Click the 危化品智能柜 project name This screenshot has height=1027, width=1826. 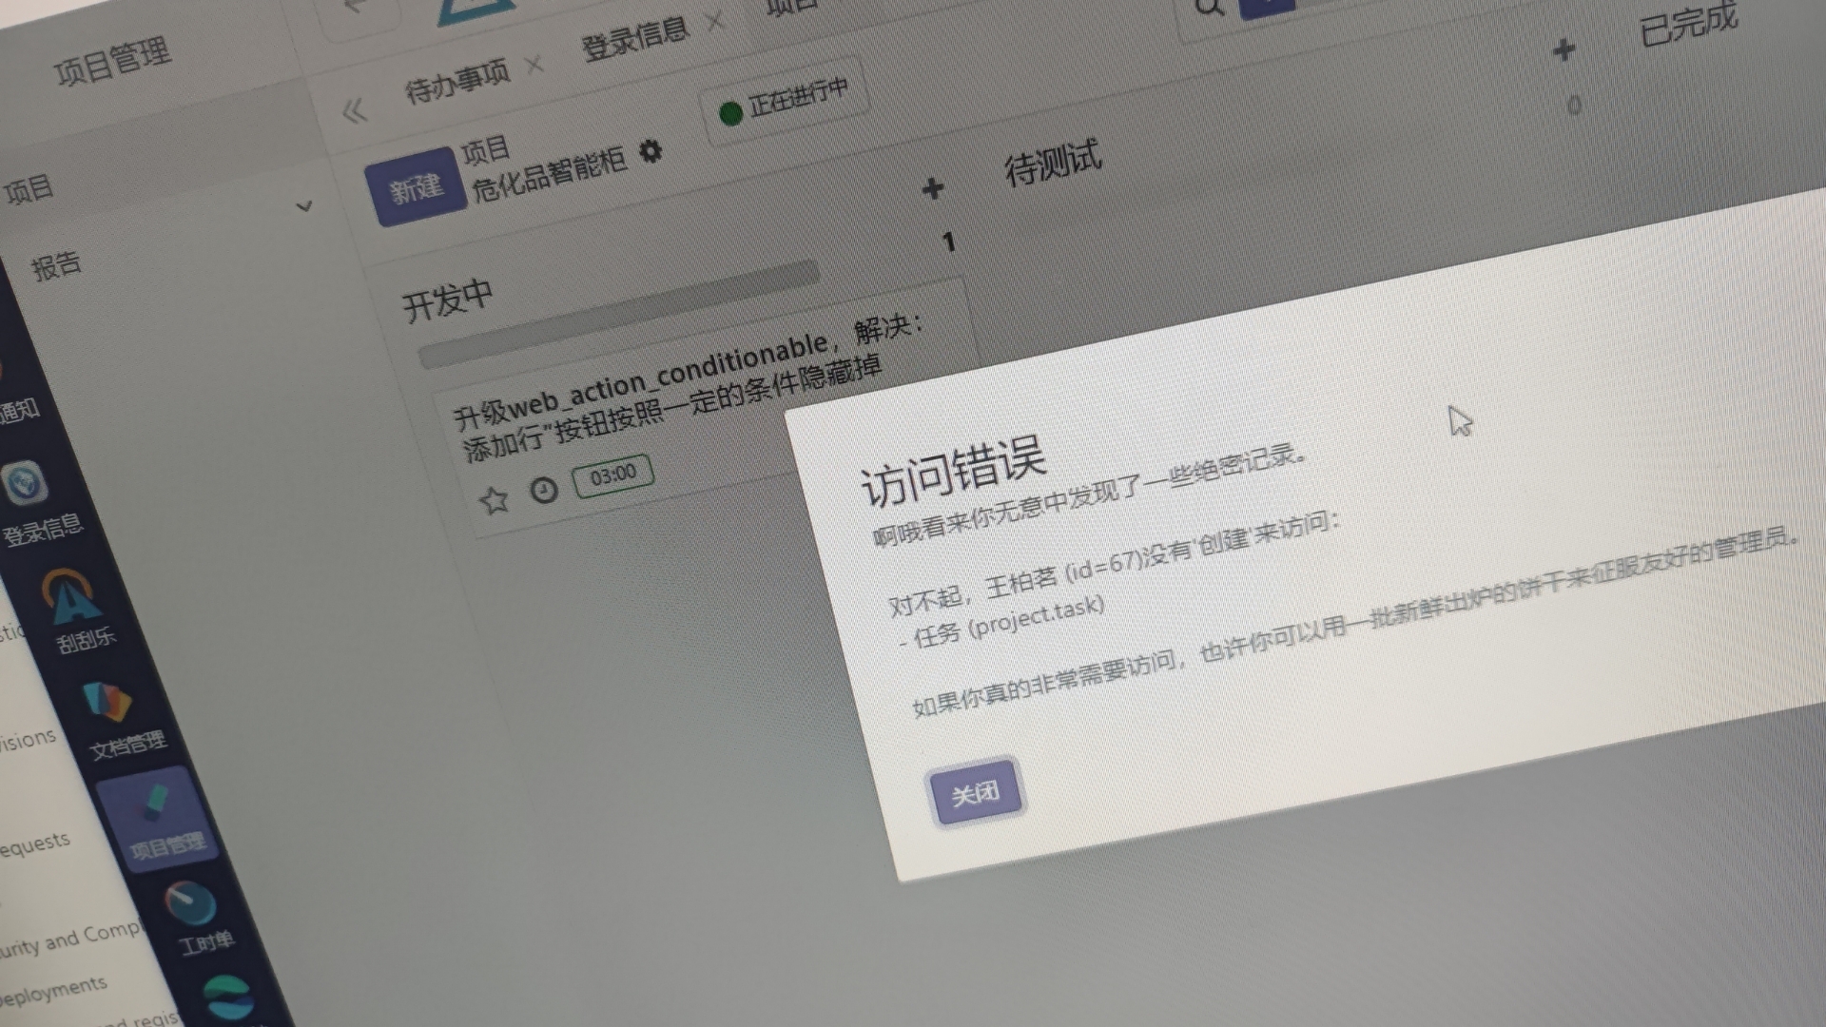[x=549, y=176]
